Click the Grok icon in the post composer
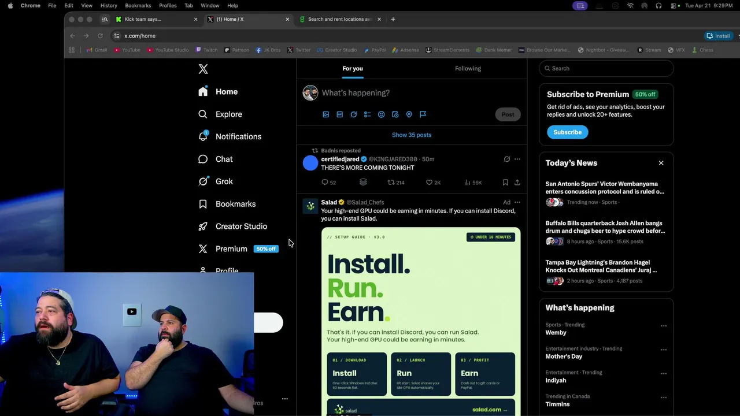The image size is (740, 416). (353, 114)
